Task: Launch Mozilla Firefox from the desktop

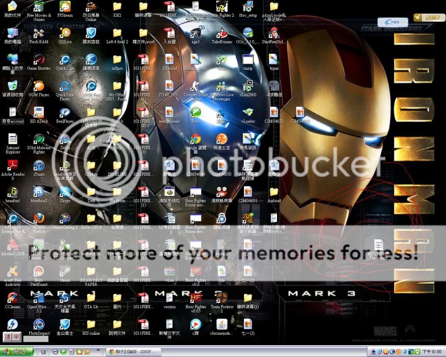Action: [x=39, y=218]
